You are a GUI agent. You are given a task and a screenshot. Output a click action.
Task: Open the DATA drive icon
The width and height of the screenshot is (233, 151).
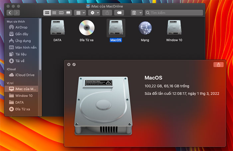point(57,28)
